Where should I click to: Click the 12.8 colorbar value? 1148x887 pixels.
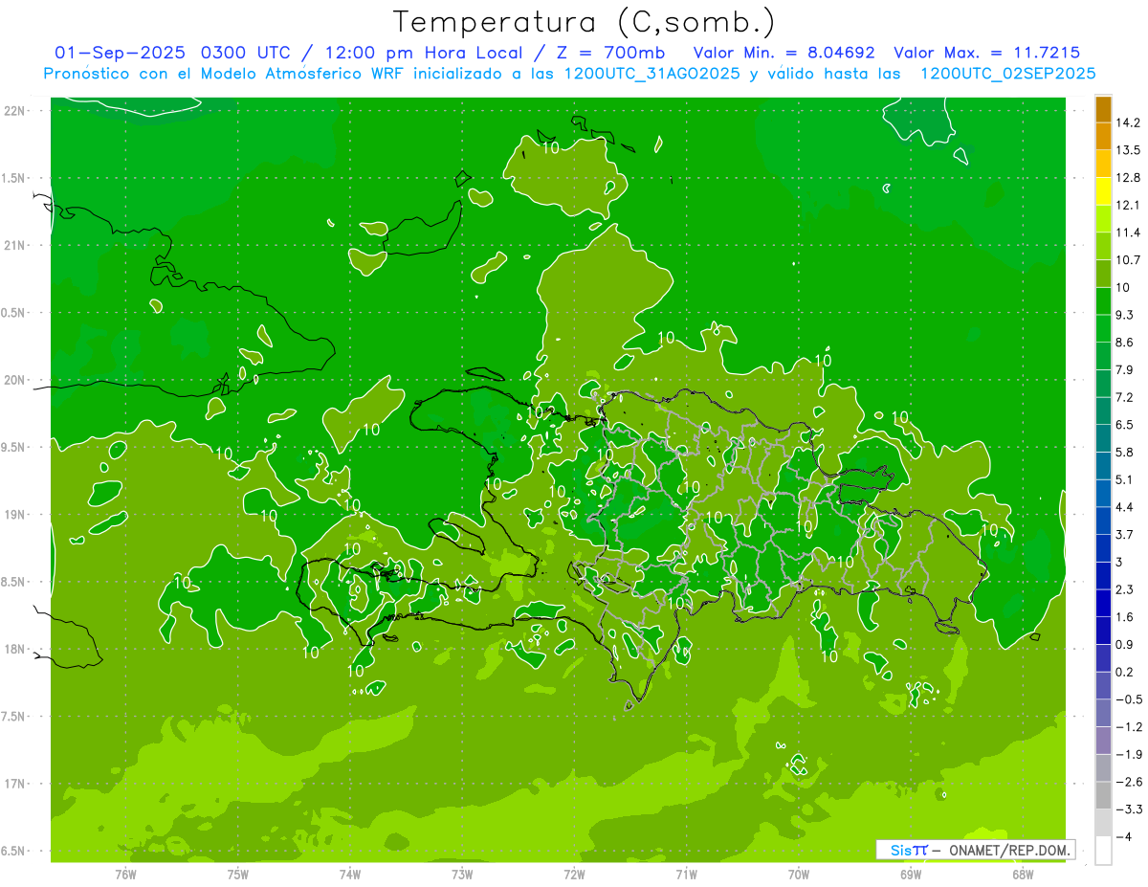coord(1128,178)
